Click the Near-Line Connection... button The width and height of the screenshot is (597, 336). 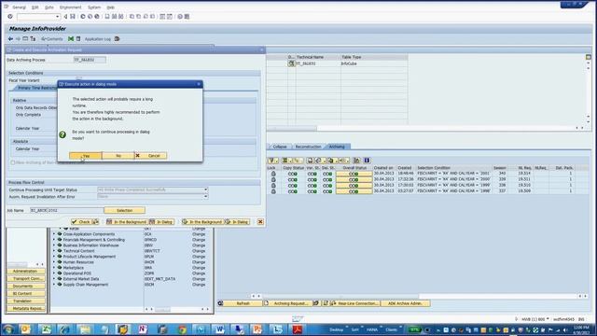[x=354, y=303]
